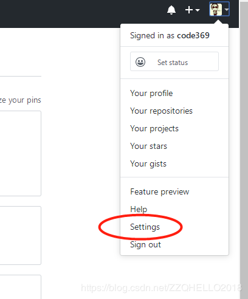Image resolution: width=248 pixels, height=299 pixels.
Task: Select Feature preview
Action: [160, 191]
